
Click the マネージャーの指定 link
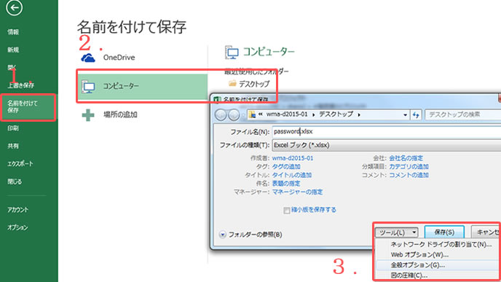[x=297, y=192]
